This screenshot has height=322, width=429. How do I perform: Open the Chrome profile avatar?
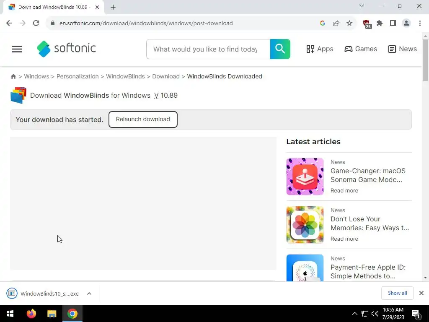[406, 23]
